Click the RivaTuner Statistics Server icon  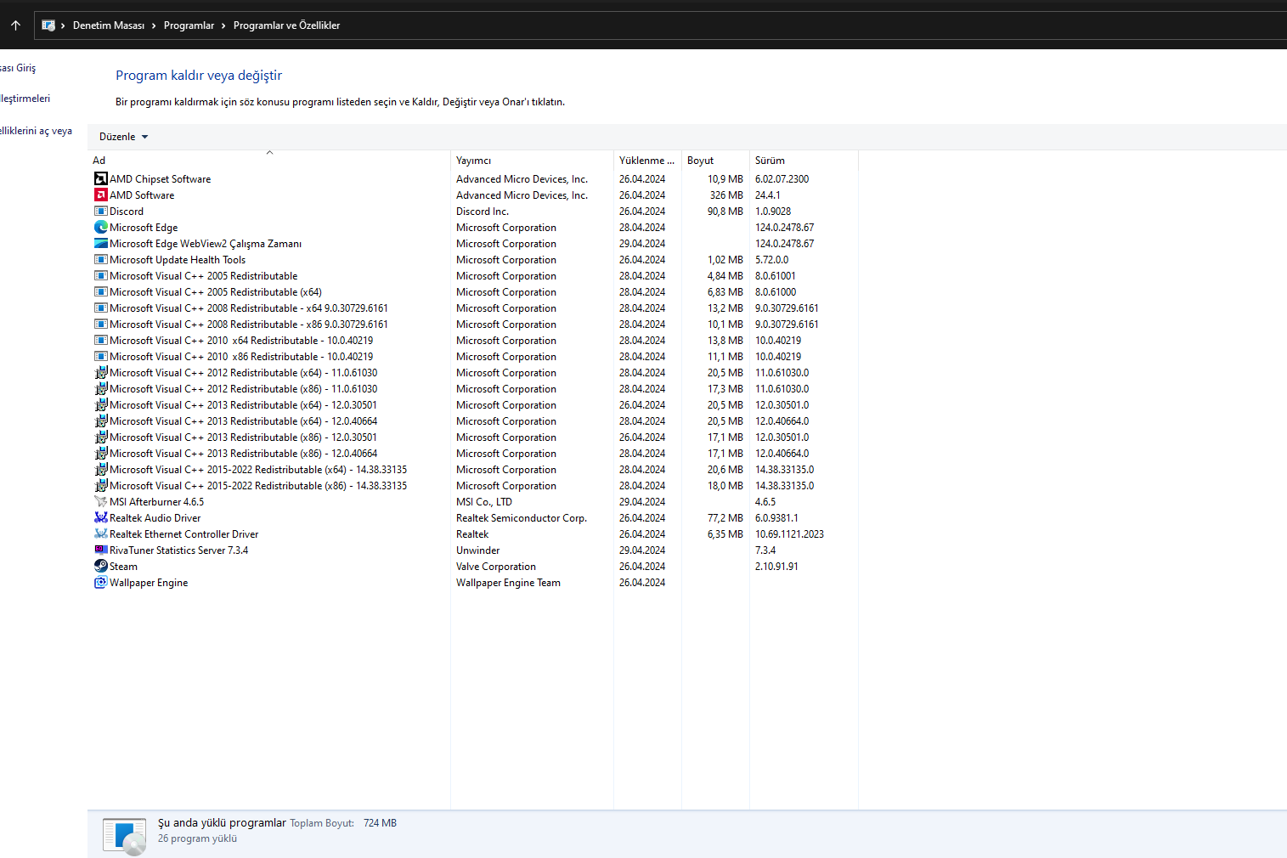pos(101,550)
